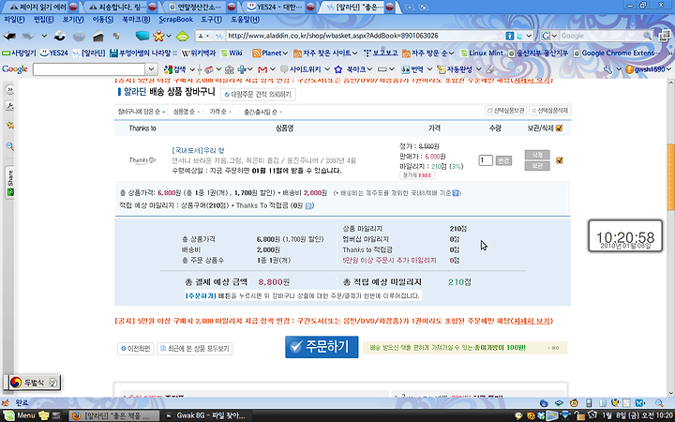Click the 변경 quantity change button
Viewport: 675px width, 422px height.
(x=503, y=160)
